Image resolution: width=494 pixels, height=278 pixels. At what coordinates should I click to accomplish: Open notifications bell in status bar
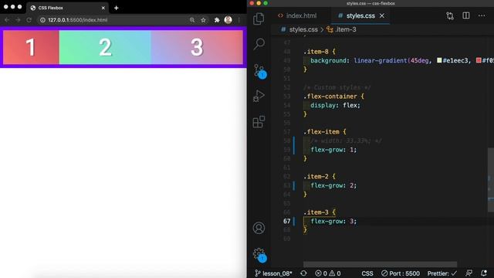(484, 273)
